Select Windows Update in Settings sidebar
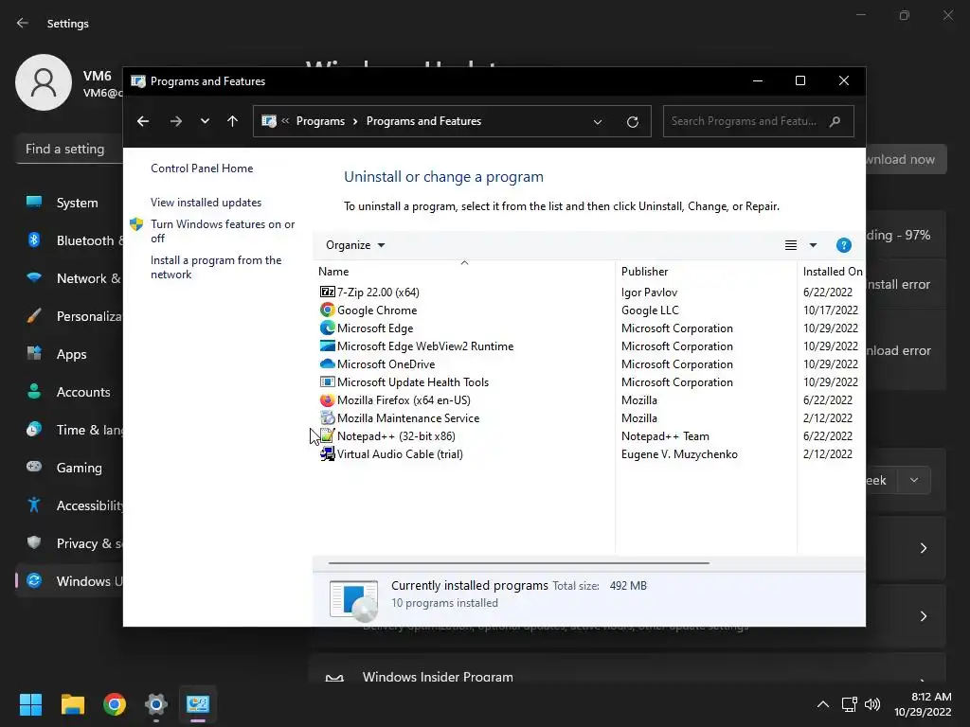 tap(69, 581)
